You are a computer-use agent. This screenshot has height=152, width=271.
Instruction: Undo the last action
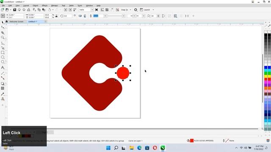click(x=50, y=10)
